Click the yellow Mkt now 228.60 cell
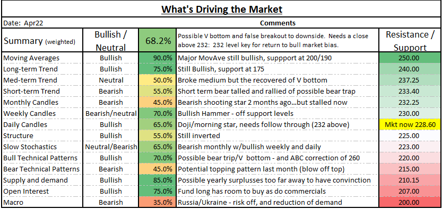Screen dimensions: 442x209 (410, 124)
